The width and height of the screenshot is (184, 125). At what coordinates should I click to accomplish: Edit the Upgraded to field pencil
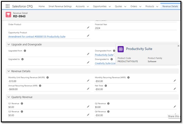[x=88, y=62]
